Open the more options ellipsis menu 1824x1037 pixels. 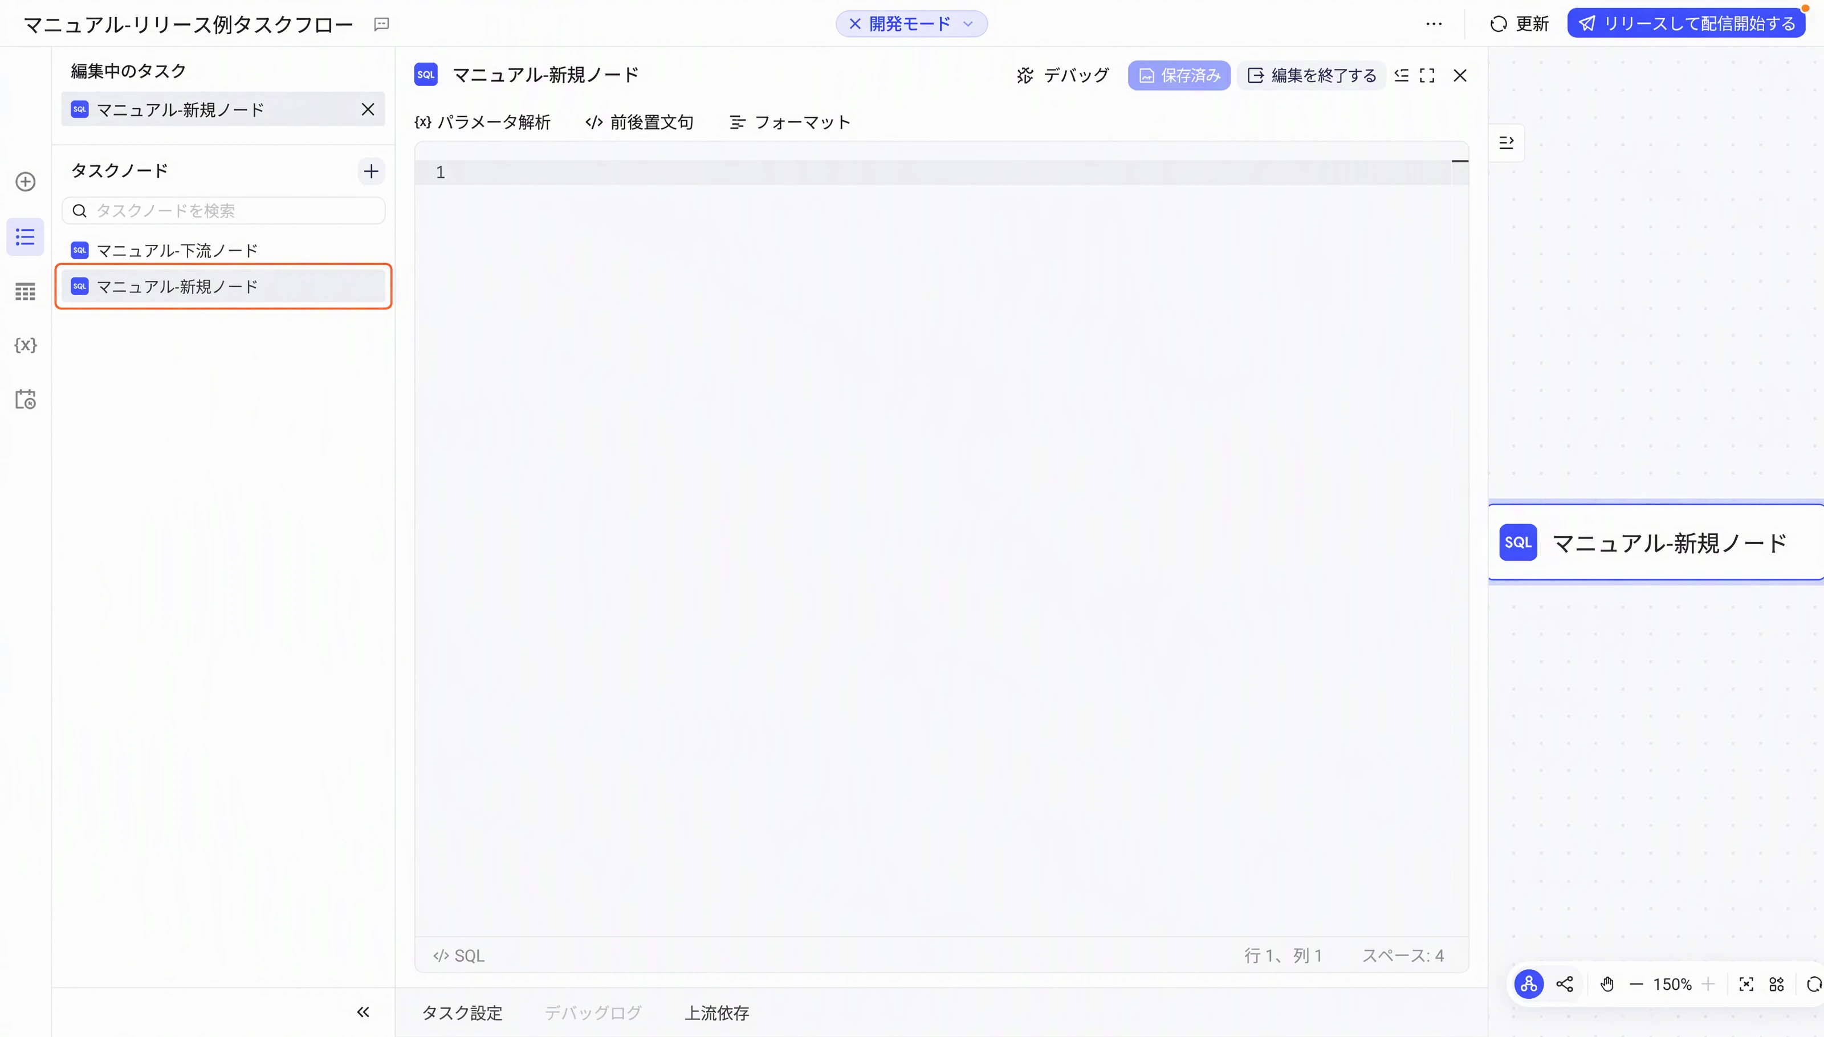click(x=1434, y=24)
